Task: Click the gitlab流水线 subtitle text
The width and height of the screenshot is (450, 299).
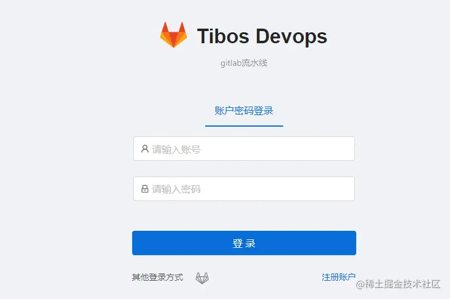Action: tap(244, 63)
